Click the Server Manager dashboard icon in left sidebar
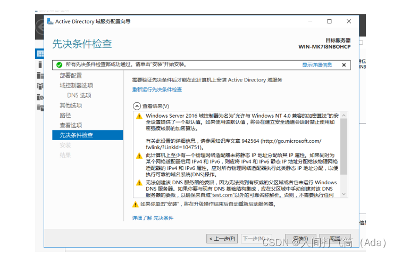394x253 pixels. click(40, 54)
